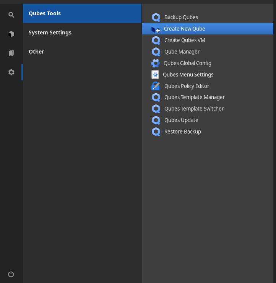
Task: Click the Qubes Template Manager icon
Action: (x=156, y=97)
